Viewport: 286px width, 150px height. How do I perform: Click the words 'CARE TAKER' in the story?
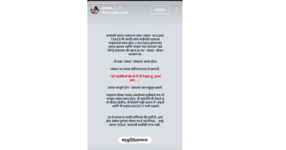pos(137,37)
